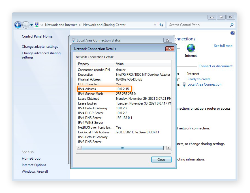Click the back navigation arrow
250x193 pixels.
(18, 25)
